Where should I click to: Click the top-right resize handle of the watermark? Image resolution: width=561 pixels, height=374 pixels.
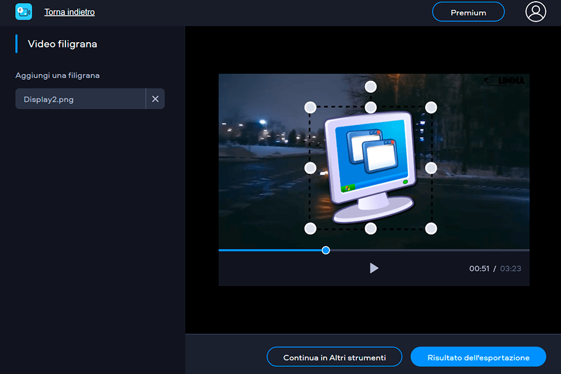click(431, 107)
